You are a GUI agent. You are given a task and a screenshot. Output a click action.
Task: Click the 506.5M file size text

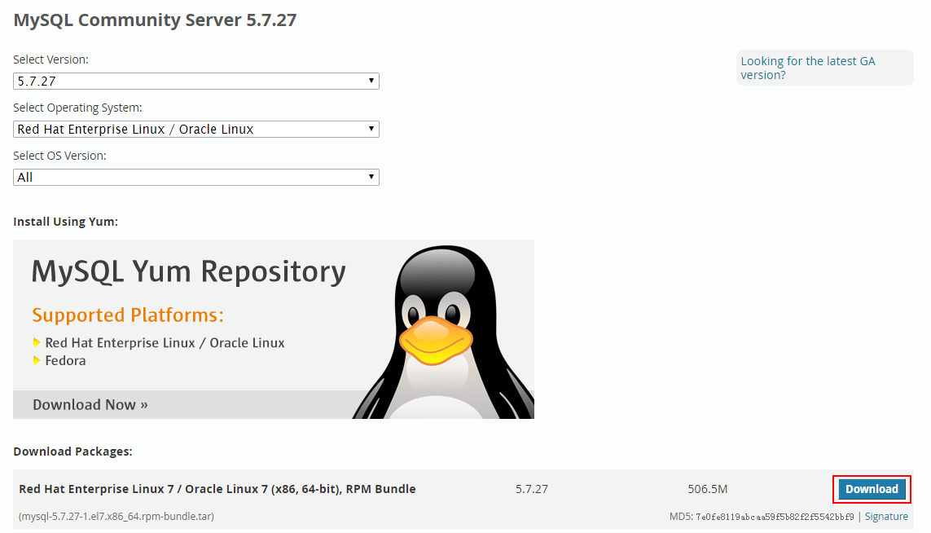point(707,489)
